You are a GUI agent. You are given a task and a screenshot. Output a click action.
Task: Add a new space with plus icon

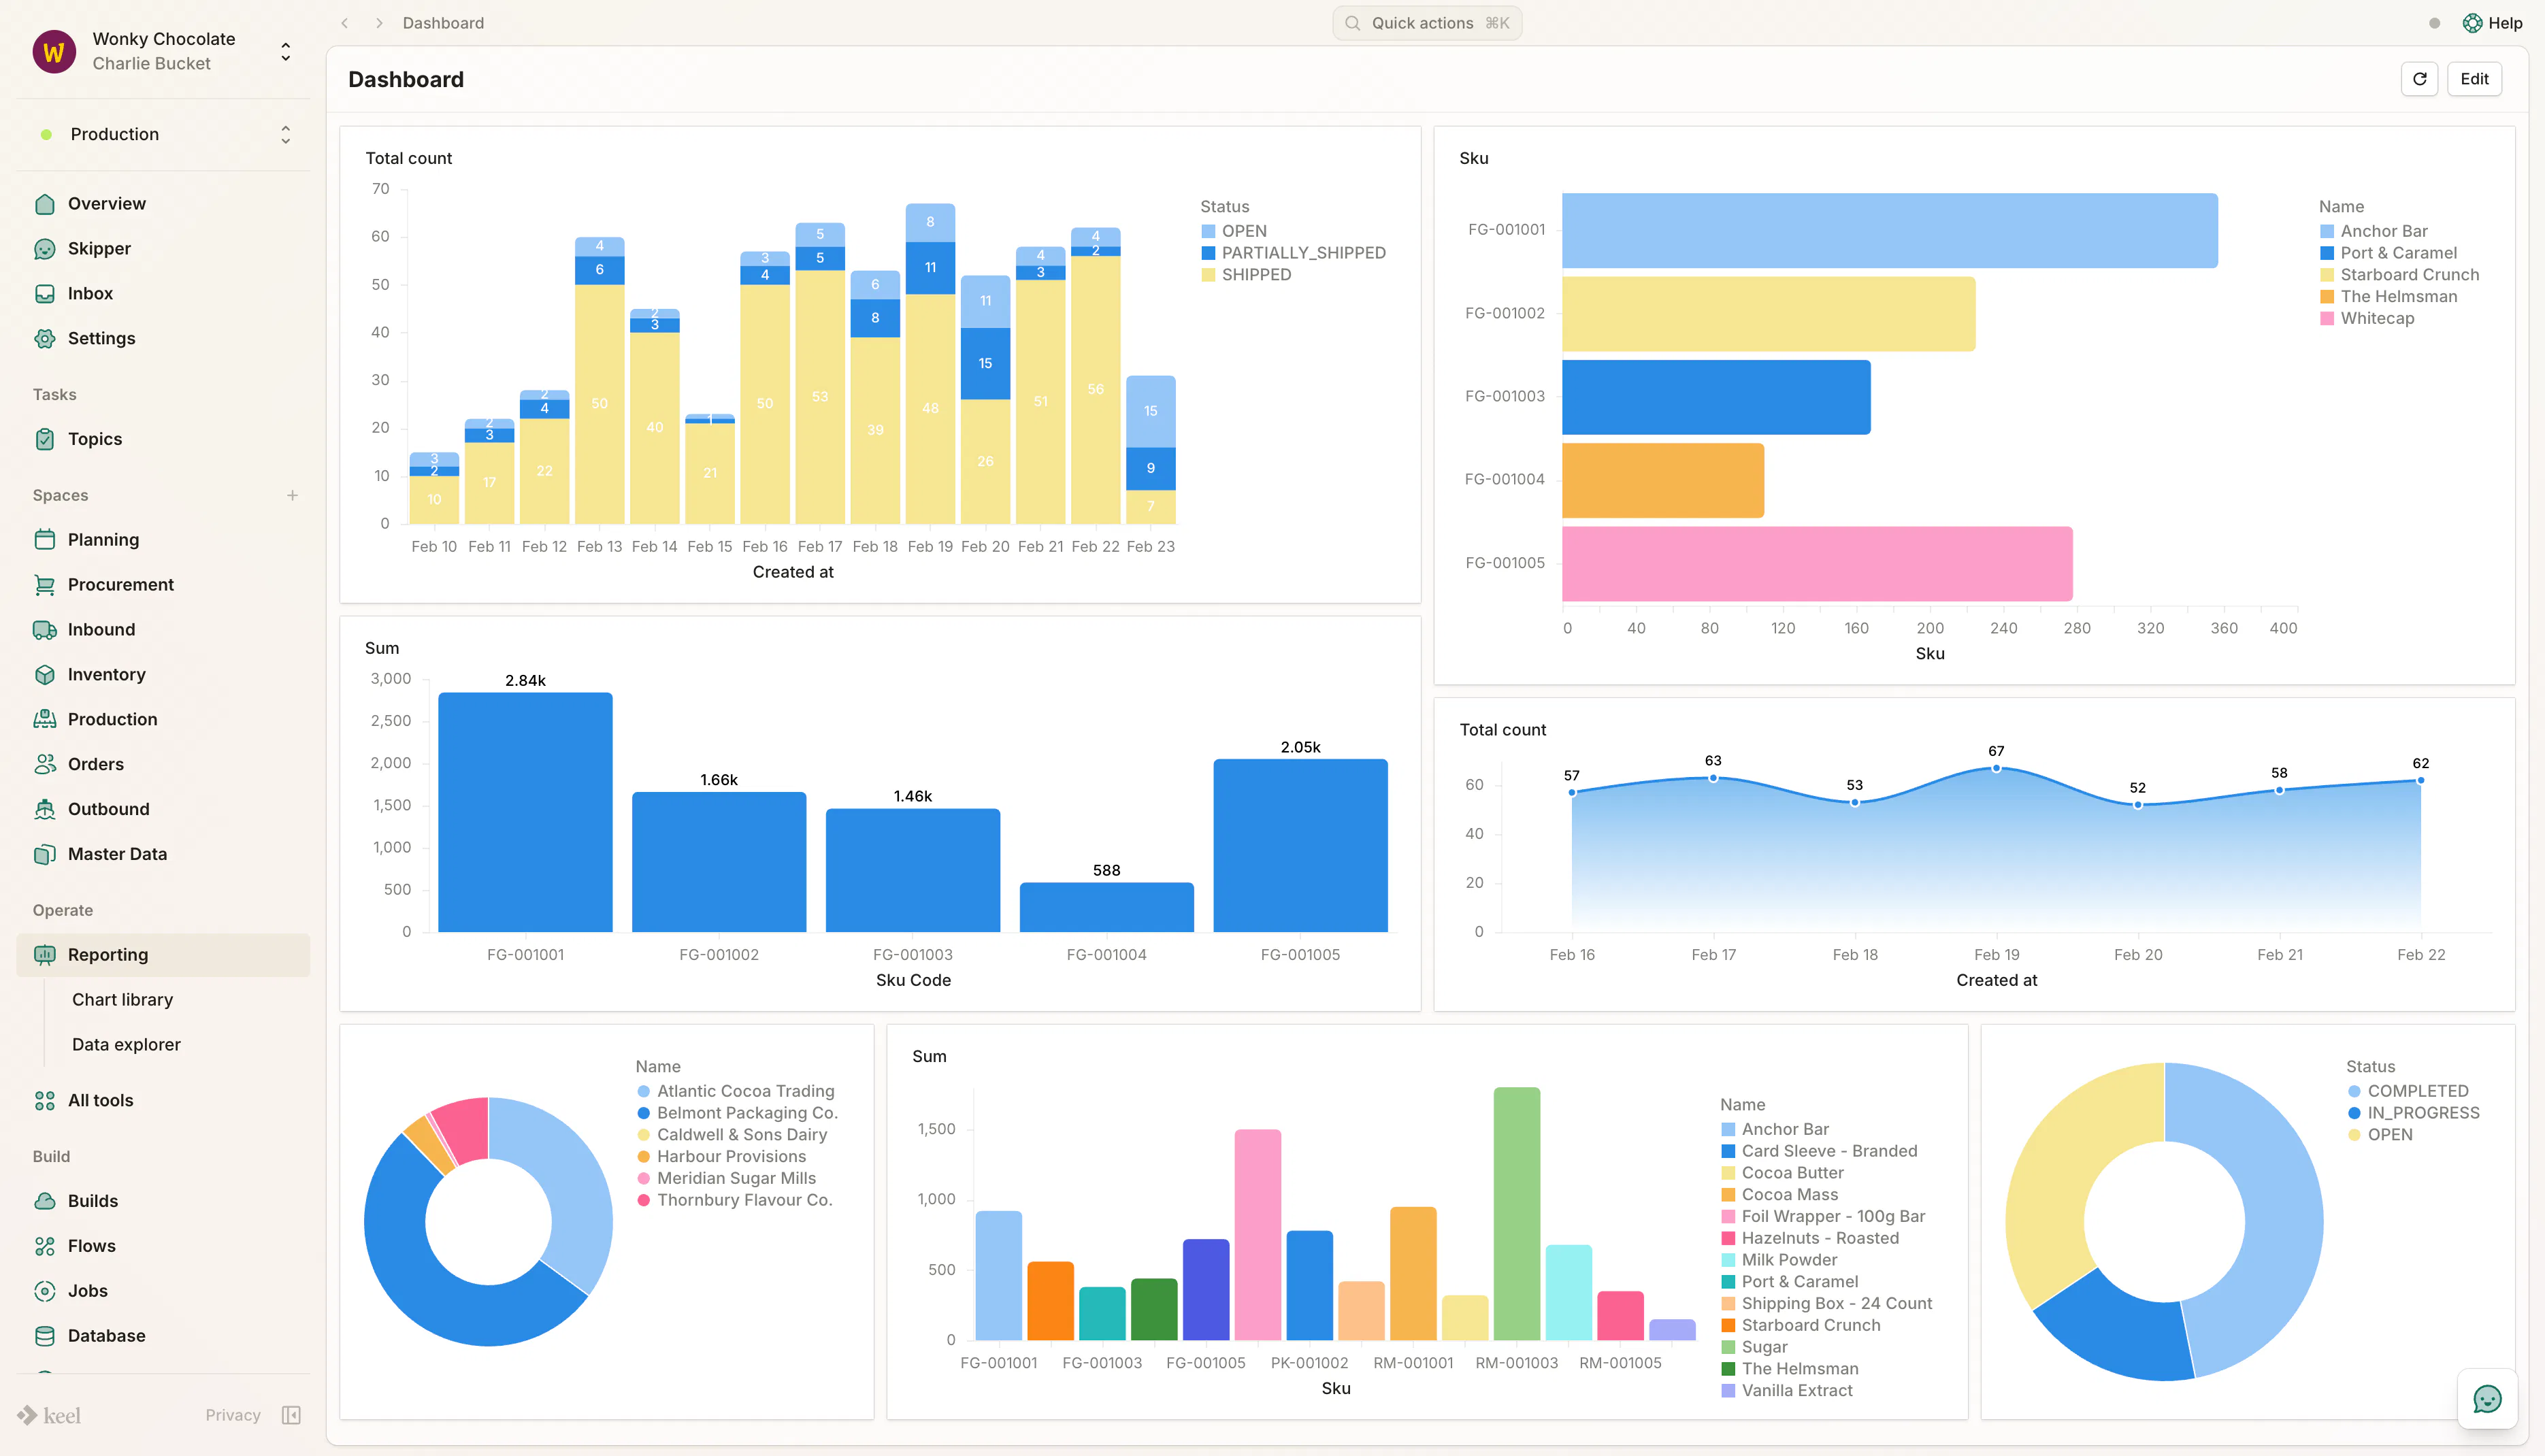point(292,495)
